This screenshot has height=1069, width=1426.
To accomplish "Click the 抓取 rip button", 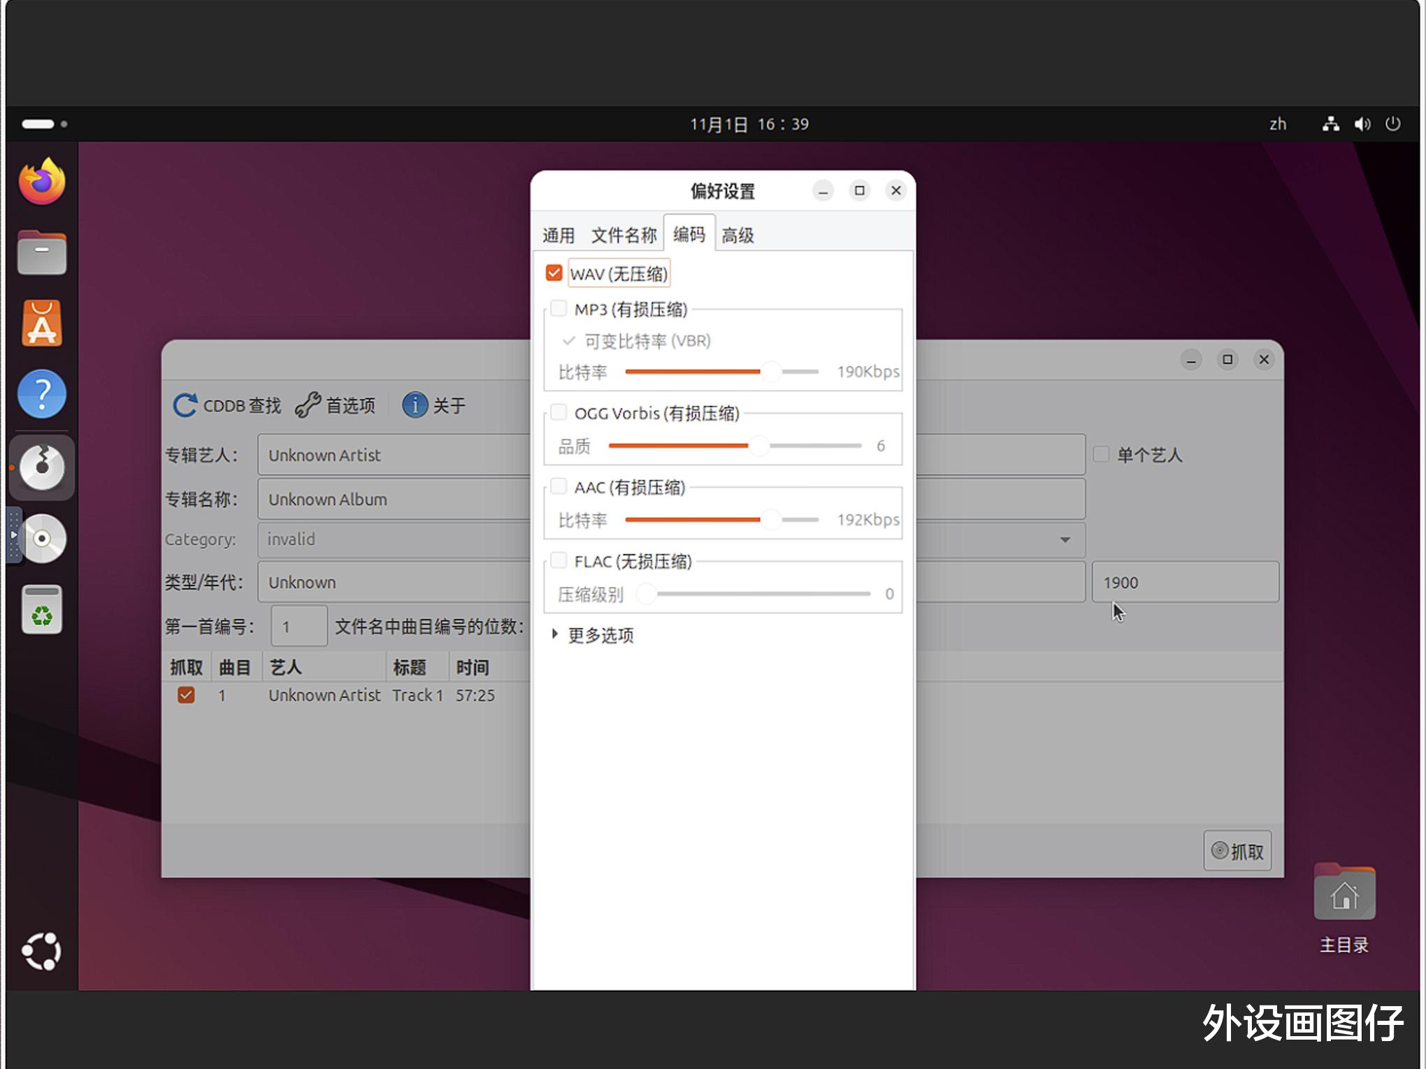I will 1237,851.
